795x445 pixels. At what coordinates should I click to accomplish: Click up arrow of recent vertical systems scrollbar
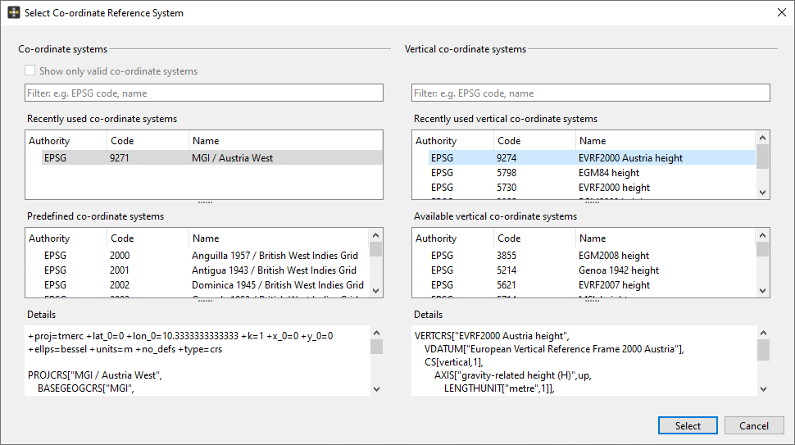762,138
